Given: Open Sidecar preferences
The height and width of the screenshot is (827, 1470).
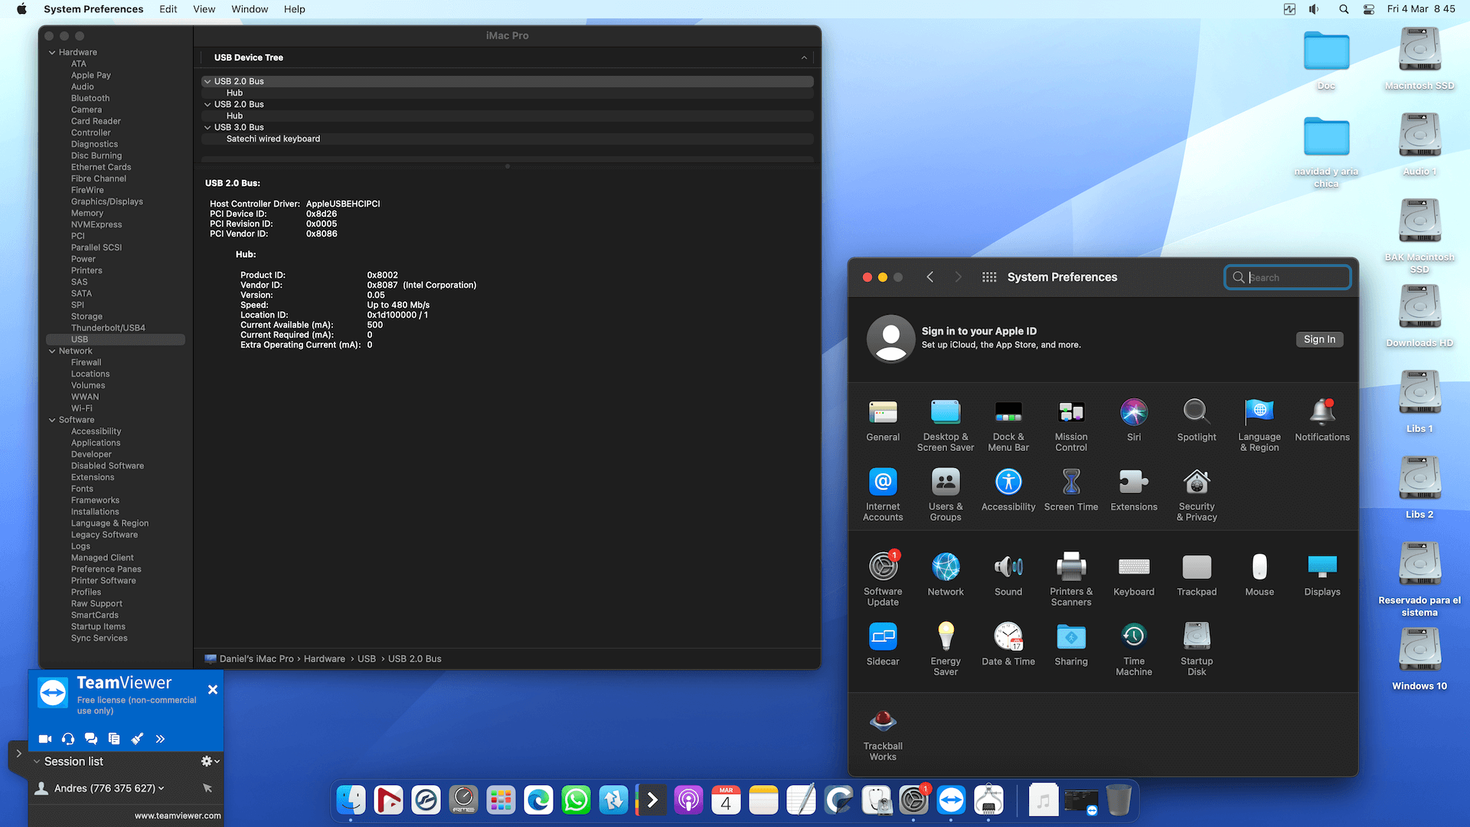Looking at the screenshot, I should [883, 644].
